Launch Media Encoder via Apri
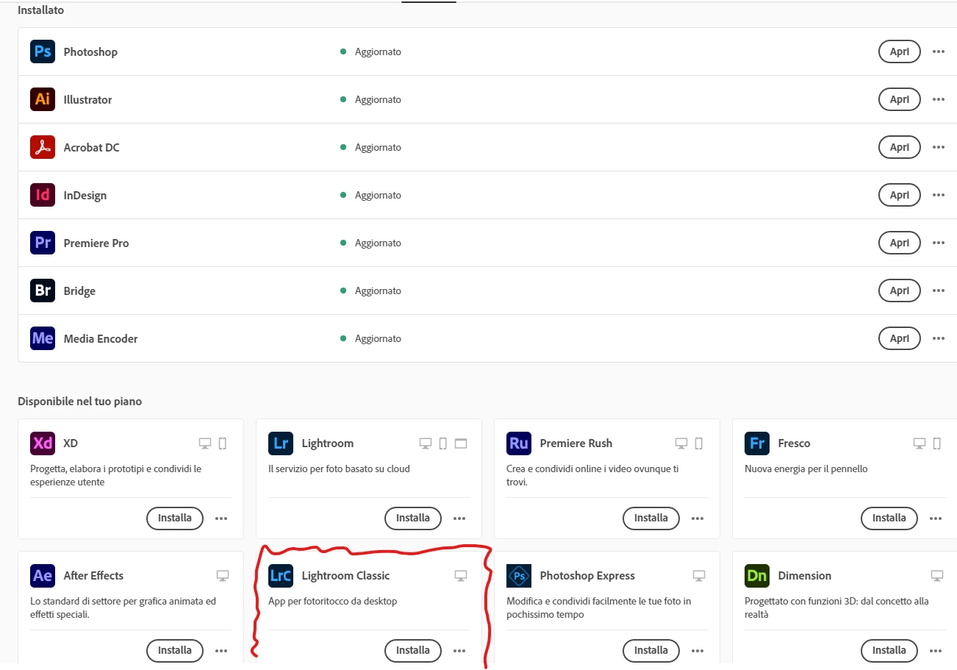957x670 pixels. point(900,338)
